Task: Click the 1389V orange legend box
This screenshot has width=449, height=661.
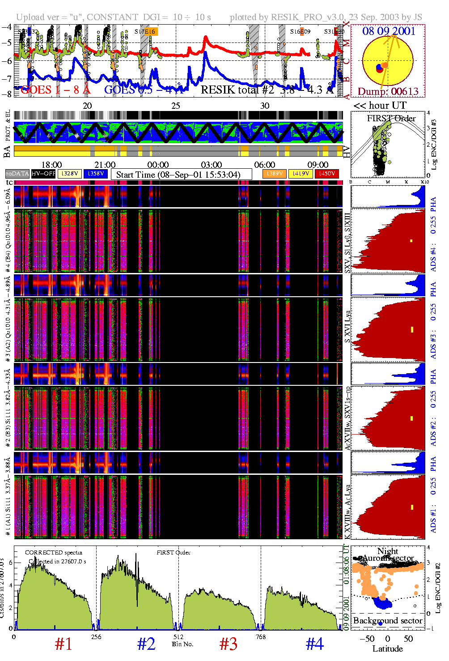Action: pos(274,174)
